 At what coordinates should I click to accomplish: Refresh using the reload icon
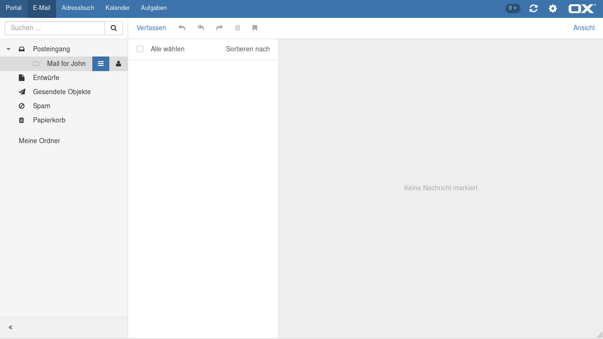click(533, 8)
